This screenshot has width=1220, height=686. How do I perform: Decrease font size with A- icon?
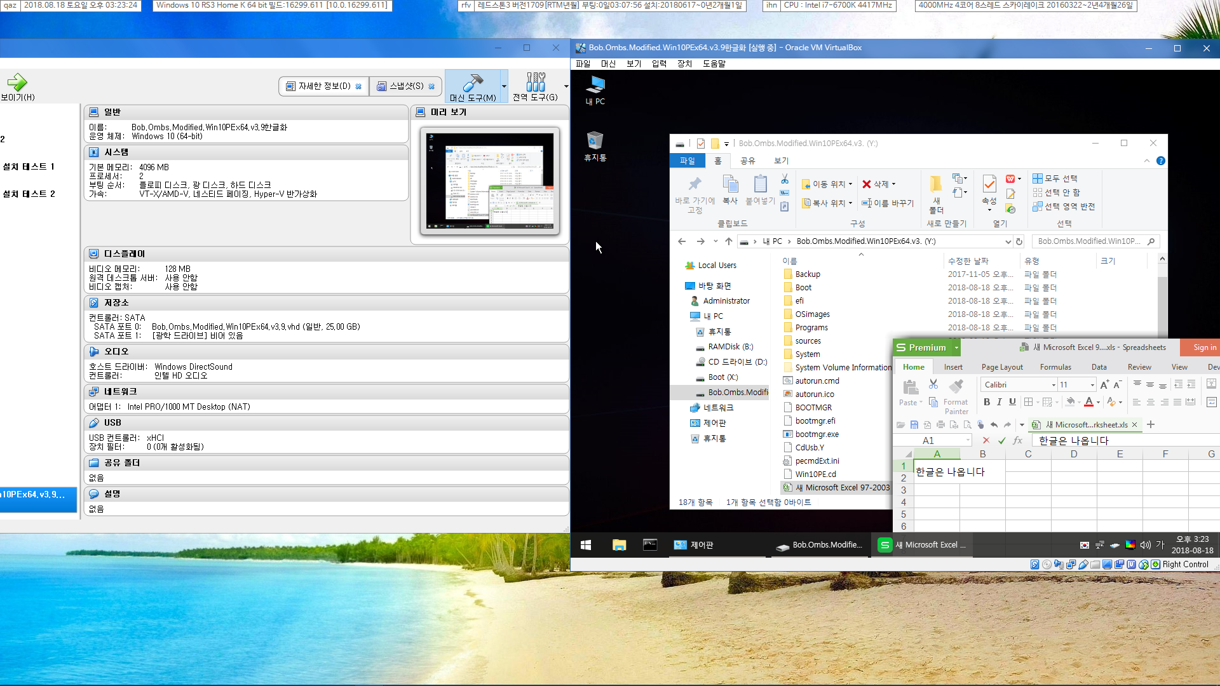pos(1117,384)
